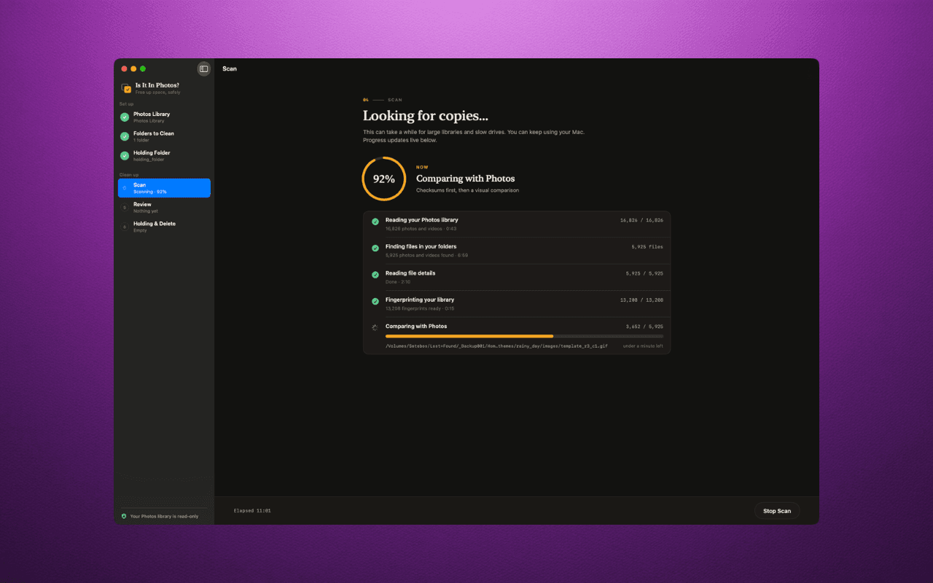Click the spinner beside Comparing with Photos row
The image size is (933, 583).
tap(375, 328)
